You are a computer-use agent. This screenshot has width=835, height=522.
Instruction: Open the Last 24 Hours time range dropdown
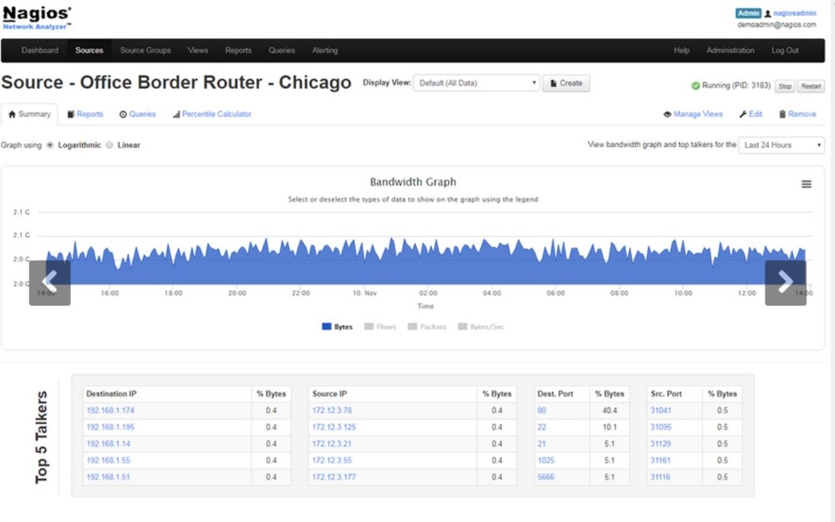781,145
